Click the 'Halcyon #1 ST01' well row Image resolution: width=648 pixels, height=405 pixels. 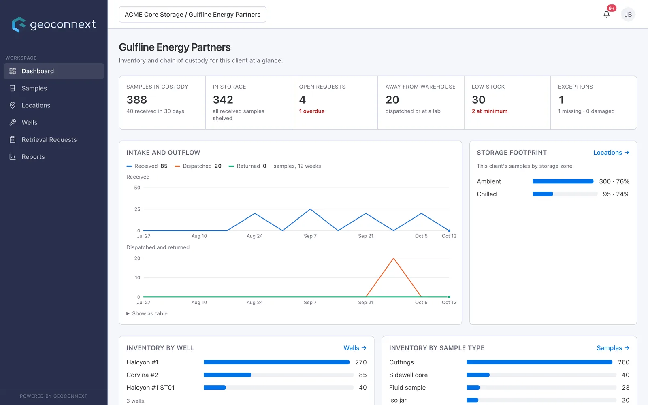pos(246,388)
